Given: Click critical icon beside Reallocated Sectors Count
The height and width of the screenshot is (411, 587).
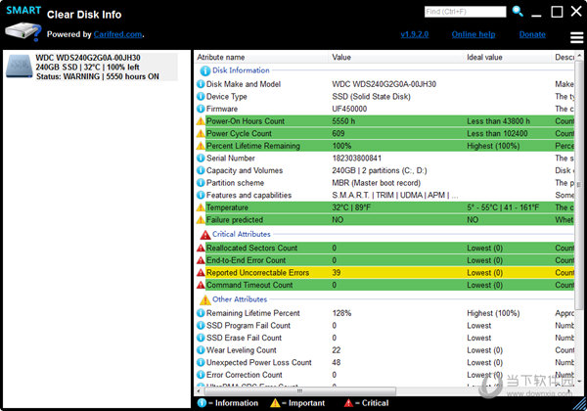Looking at the screenshot, I should [x=201, y=248].
